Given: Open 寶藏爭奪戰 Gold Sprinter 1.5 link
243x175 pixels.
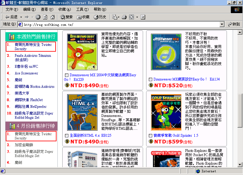Looking at the screenshot, I should 176,136.
